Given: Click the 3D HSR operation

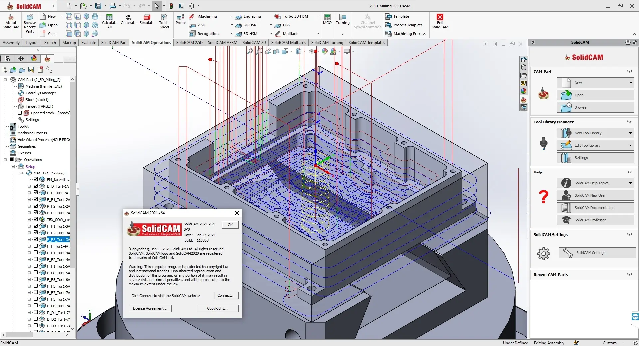Looking at the screenshot, I should tap(246, 25).
